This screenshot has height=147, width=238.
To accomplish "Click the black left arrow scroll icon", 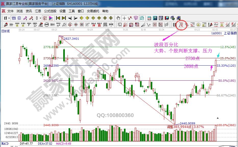I will (x=70, y=18).
